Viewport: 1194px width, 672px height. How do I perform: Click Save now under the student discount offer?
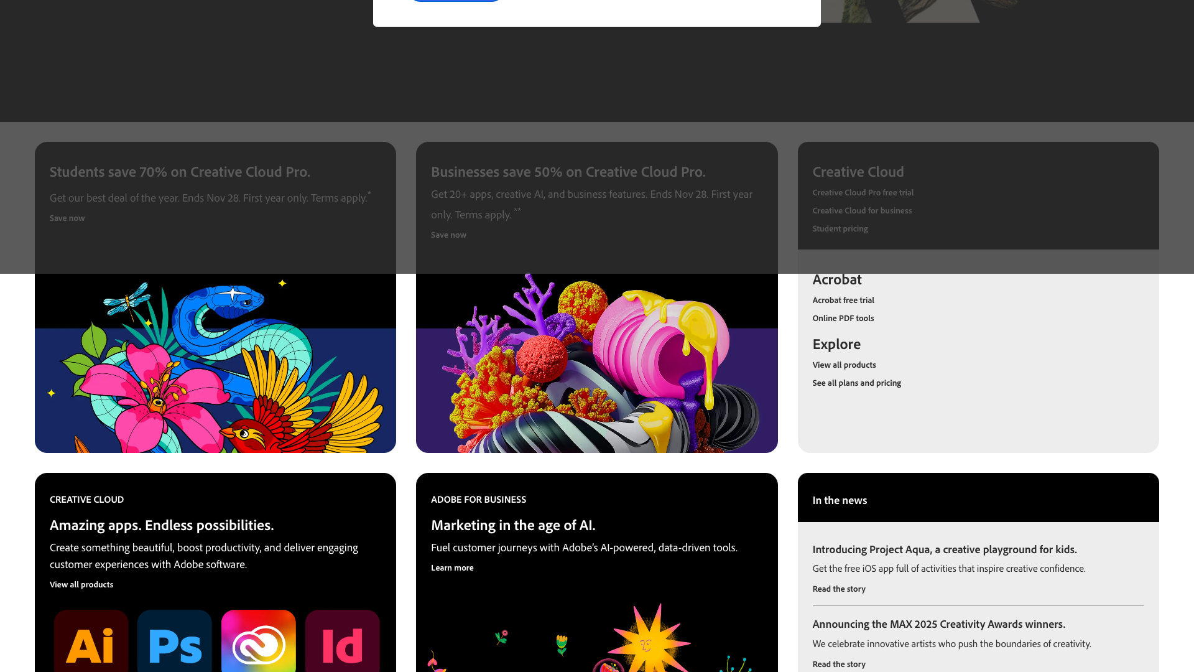[67, 218]
